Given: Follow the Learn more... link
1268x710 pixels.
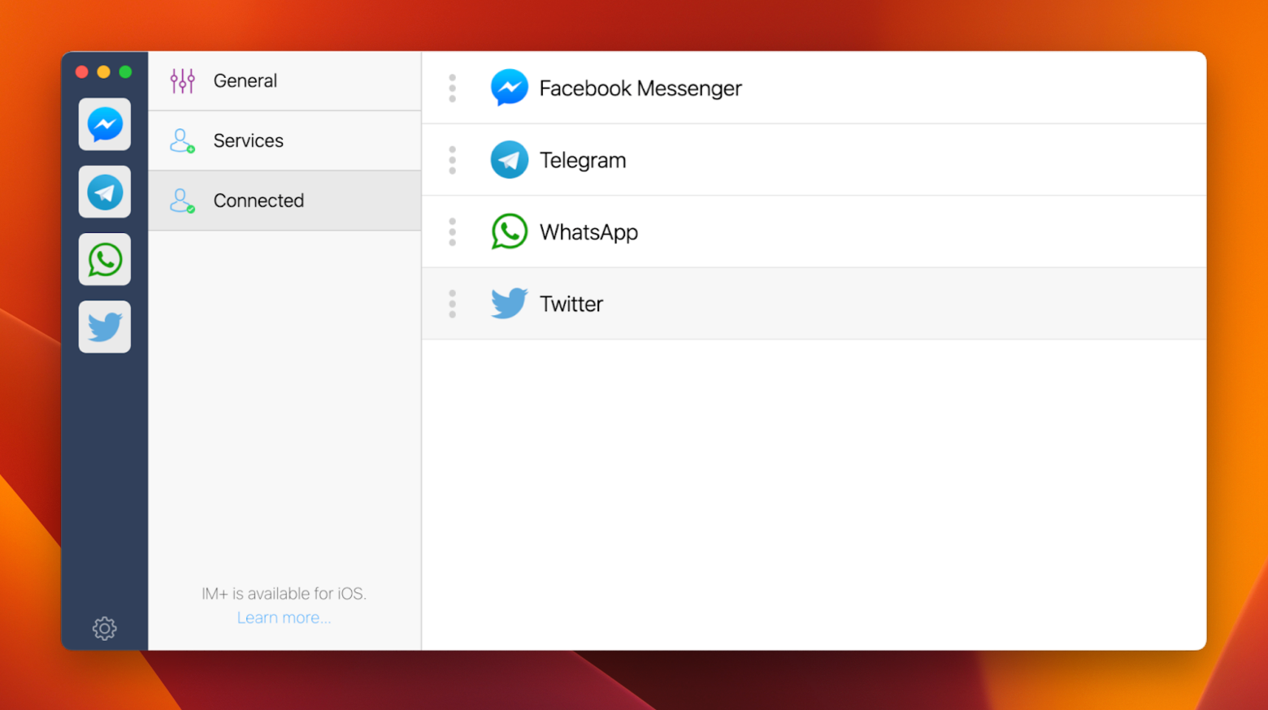Looking at the screenshot, I should pos(284,617).
